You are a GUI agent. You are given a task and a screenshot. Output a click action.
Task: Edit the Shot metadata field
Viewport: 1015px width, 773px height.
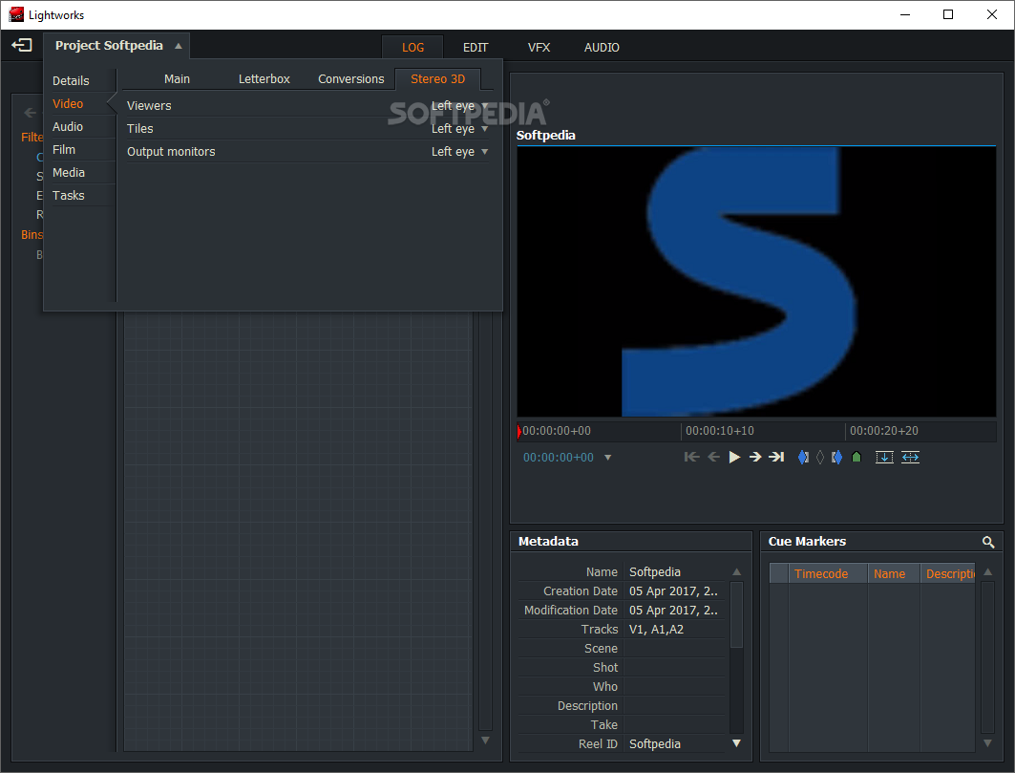(x=676, y=667)
